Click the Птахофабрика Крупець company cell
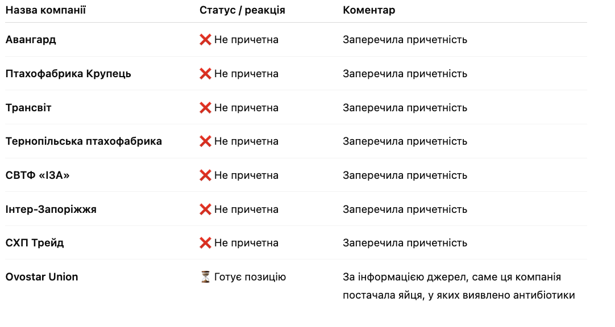 tap(68, 74)
